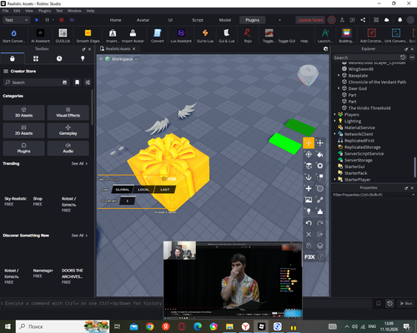Select the F3X Paint tool
This screenshot has height=333, width=417.
coord(320,154)
